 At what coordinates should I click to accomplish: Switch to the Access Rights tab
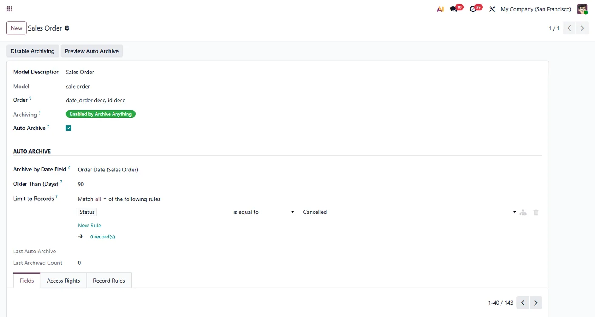coord(63,281)
